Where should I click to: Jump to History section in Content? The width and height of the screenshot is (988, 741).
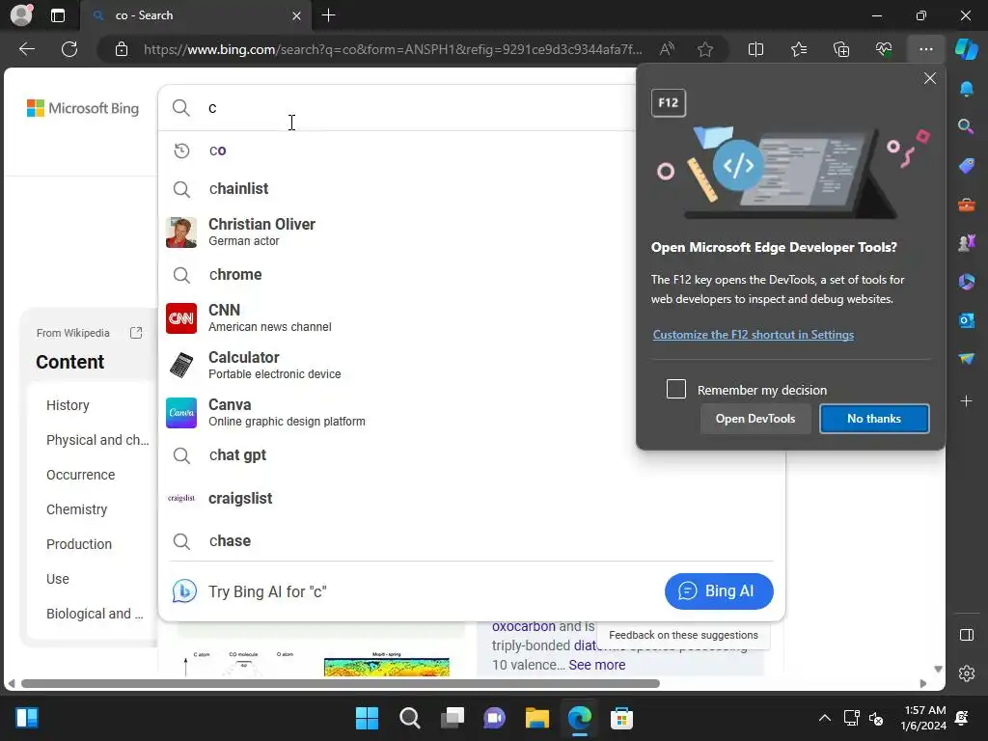(68, 405)
